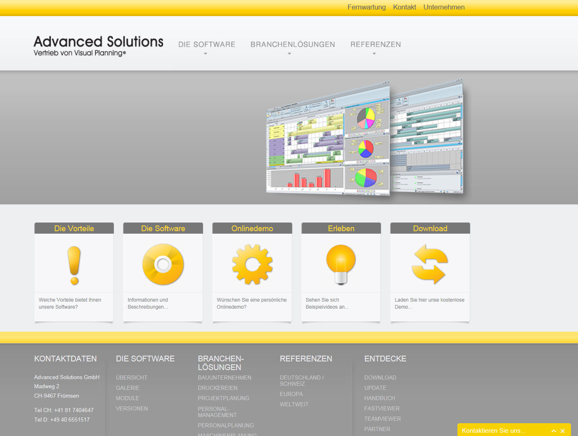Select PERSONALPLANUNG in the footer list
Viewport: 578px width, 436px height.
click(226, 425)
